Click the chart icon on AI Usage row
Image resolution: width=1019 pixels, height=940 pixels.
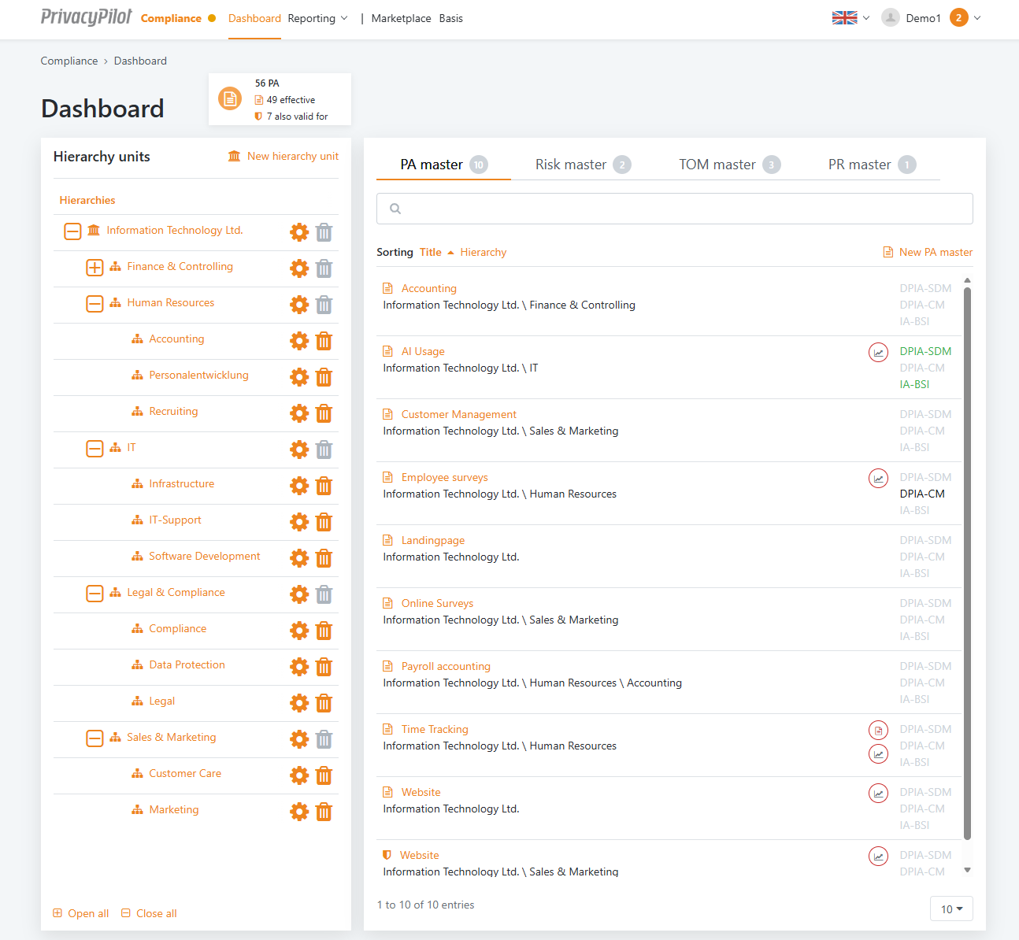pyautogui.click(x=878, y=352)
